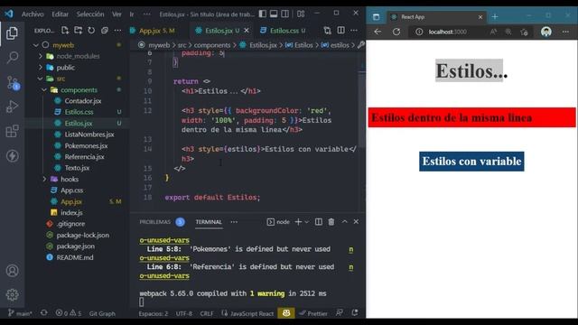Image resolution: width=578 pixels, height=325 pixels.
Task: Open the Extensions view
Action: click(x=12, y=131)
